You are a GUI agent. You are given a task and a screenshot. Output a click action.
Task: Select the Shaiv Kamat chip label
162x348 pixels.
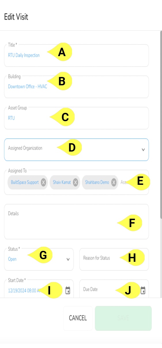[x=62, y=183]
